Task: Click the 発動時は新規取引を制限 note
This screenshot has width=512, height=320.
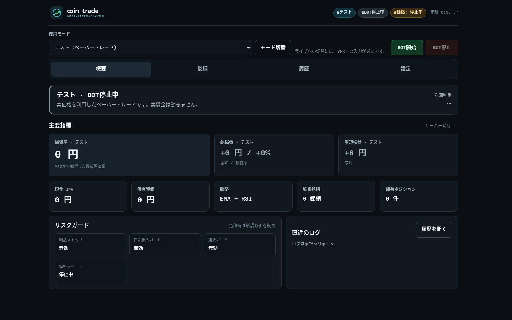Action: pyautogui.click(x=252, y=226)
